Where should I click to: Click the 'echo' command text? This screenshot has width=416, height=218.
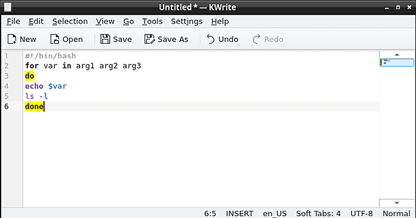[34, 86]
